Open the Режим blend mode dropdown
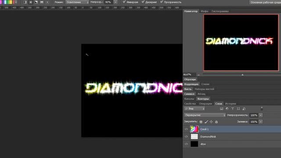The image size is (281, 158). pyautogui.click(x=77, y=2)
